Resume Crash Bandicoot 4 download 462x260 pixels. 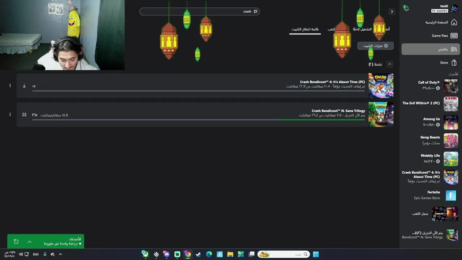(x=24, y=86)
